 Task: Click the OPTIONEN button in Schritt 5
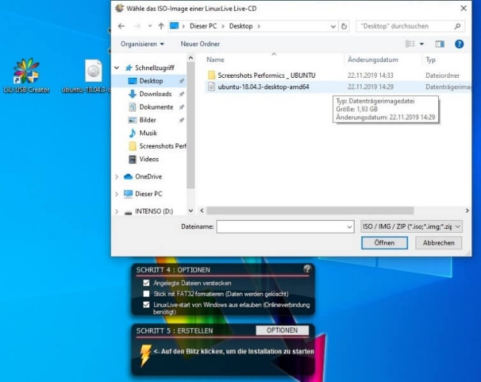click(282, 330)
